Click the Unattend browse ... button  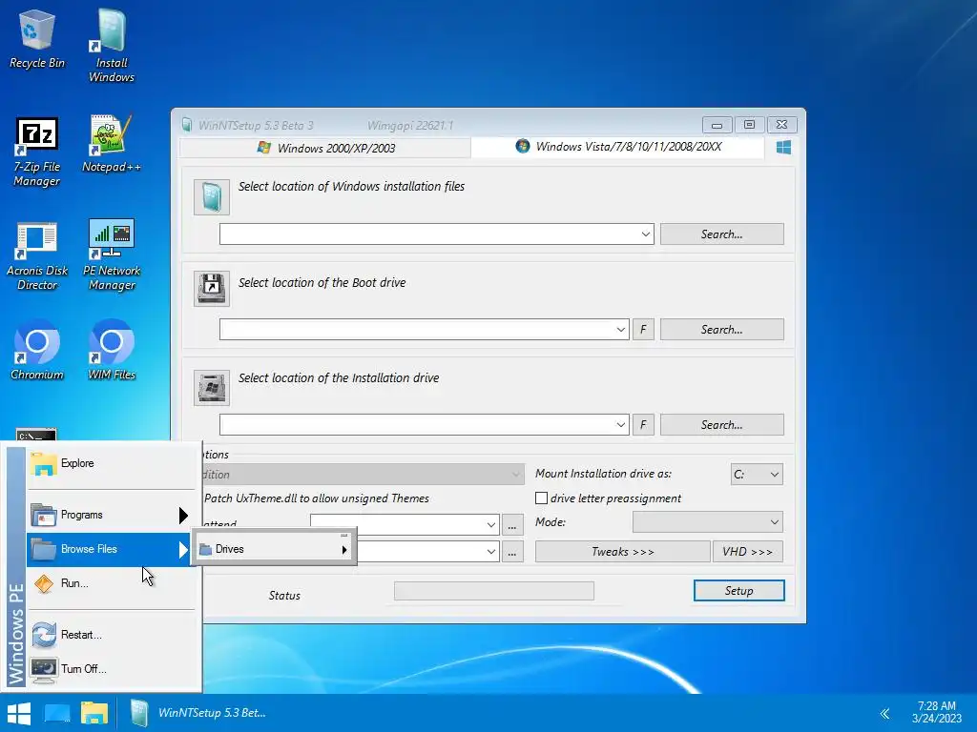[x=512, y=525]
